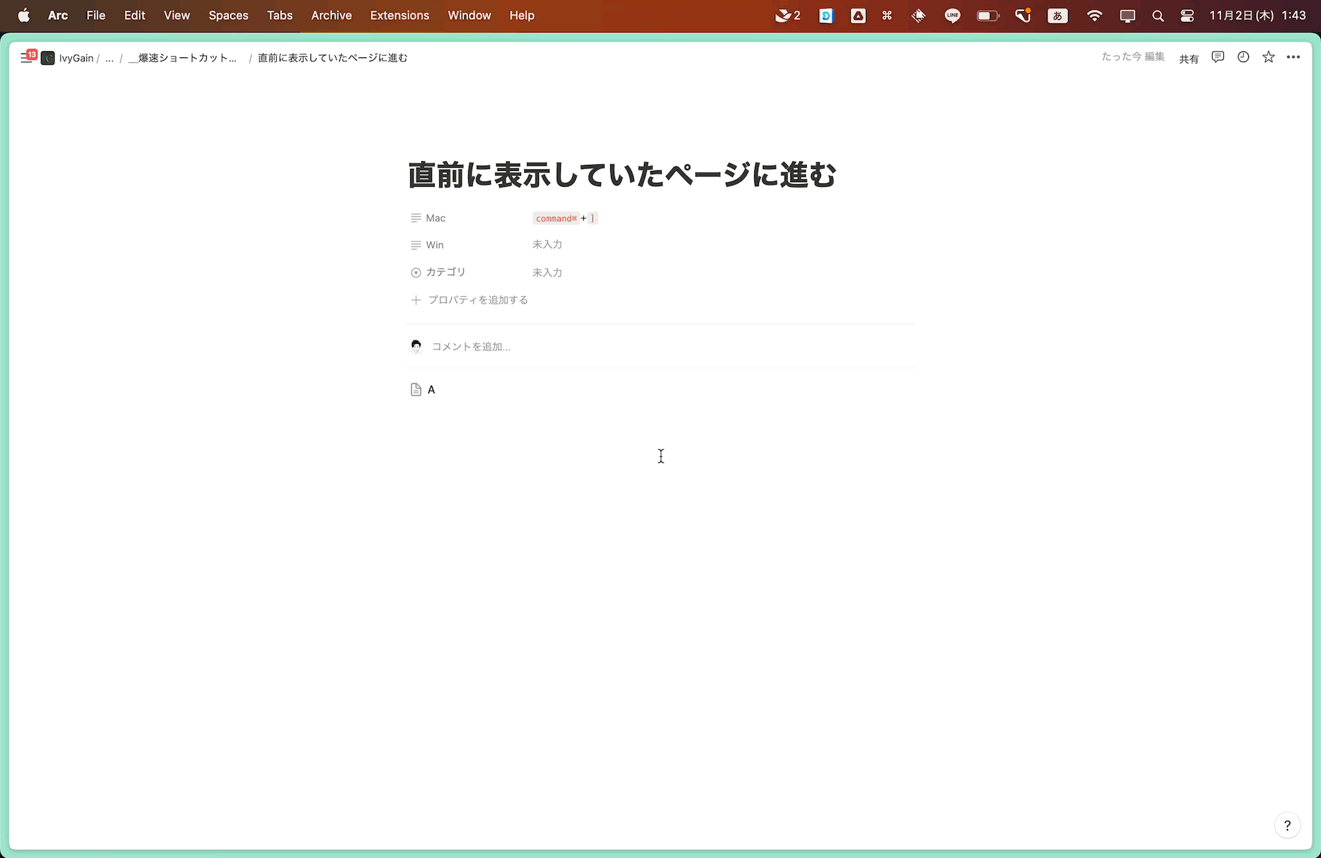Favorite this page with star icon
Viewport: 1321px width, 858px height.
1268,57
